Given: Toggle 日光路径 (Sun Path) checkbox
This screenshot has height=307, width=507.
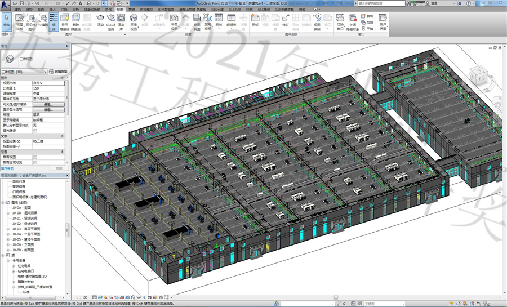Looking at the screenshot, I should coord(35,131).
